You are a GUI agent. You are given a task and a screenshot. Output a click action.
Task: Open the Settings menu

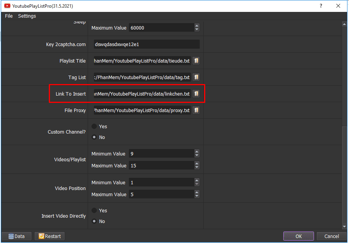(27, 16)
